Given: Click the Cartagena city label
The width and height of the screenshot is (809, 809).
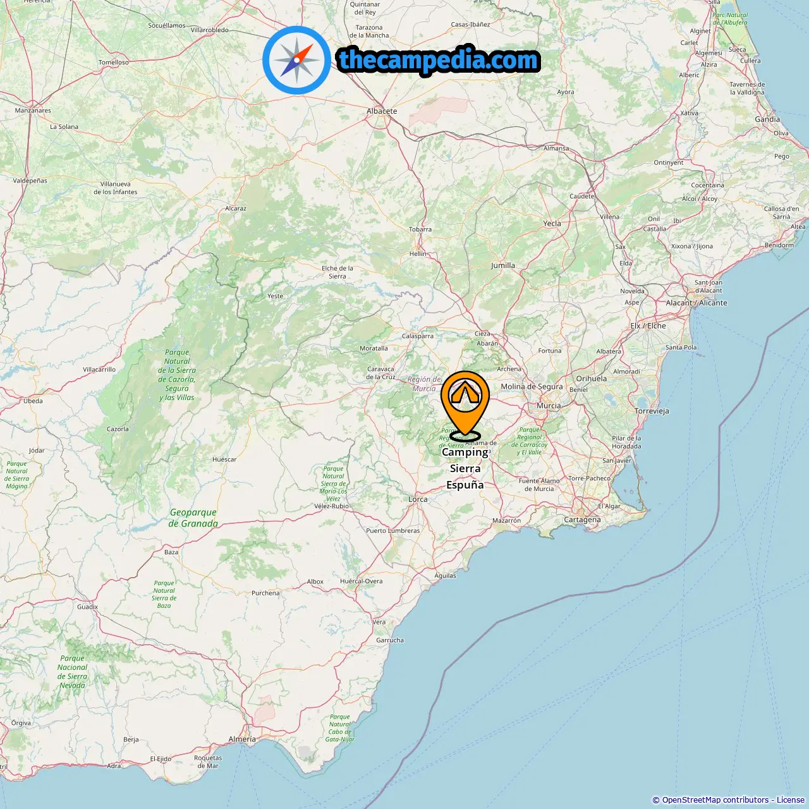Looking at the screenshot, I should point(582,520).
